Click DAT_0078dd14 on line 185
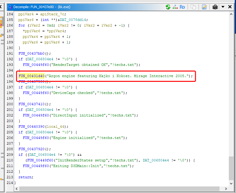Viewport: 236px width, 193px height. (x=73, y=20)
